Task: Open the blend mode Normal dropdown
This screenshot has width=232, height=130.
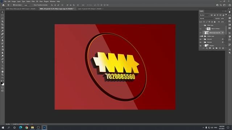Action: (x=207, y=18)
